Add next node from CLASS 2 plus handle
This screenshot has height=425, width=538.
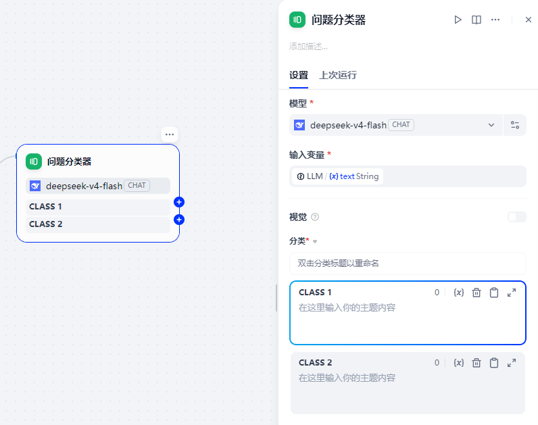pyautogui.click(x=179, y=220)
